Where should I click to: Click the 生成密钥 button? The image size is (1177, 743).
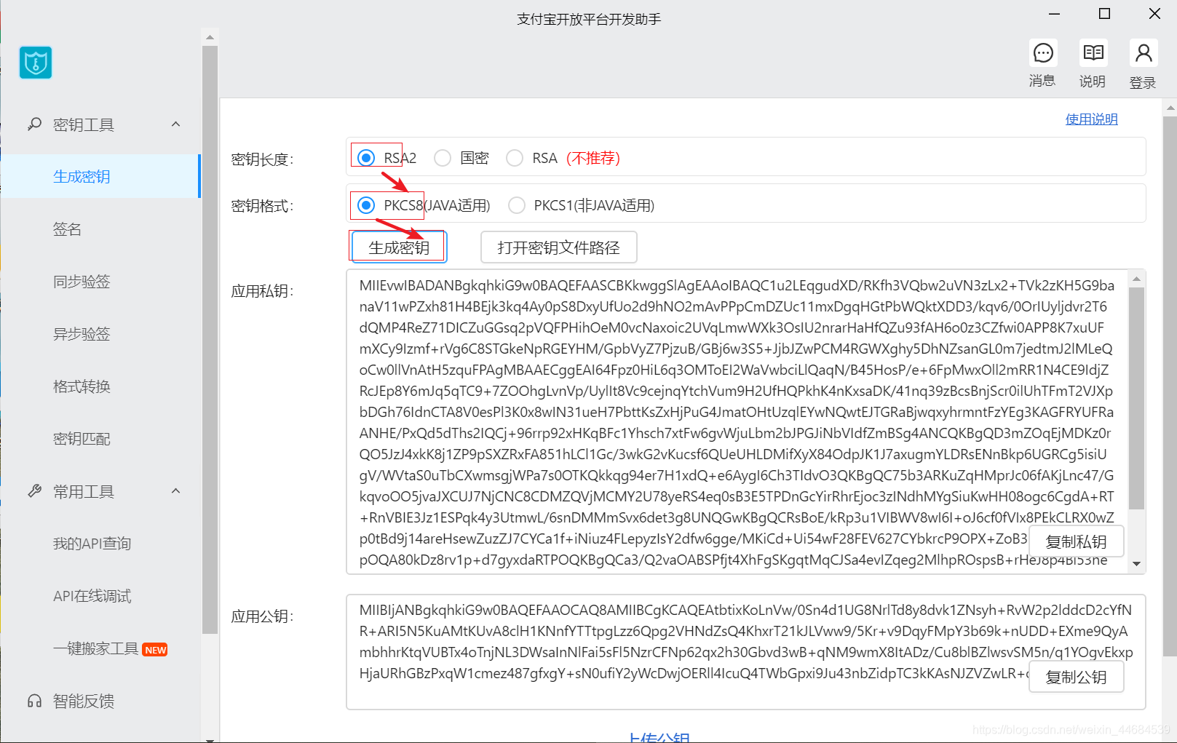(x=397, y=247)
